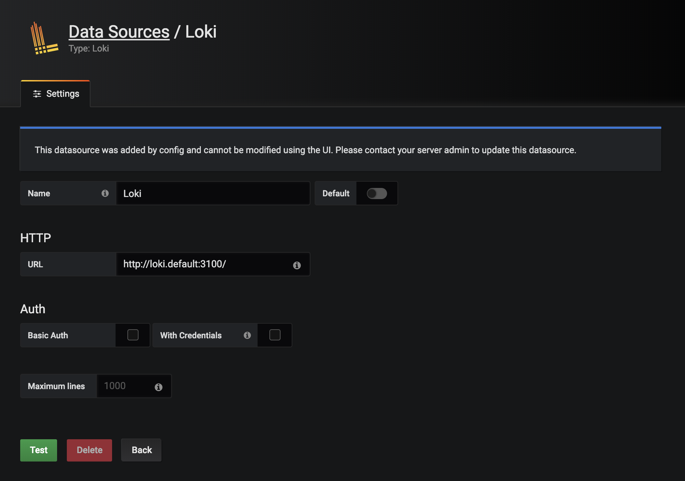Click the info icon beside the Name label
The image size is (685, 481).
(105, 194)
